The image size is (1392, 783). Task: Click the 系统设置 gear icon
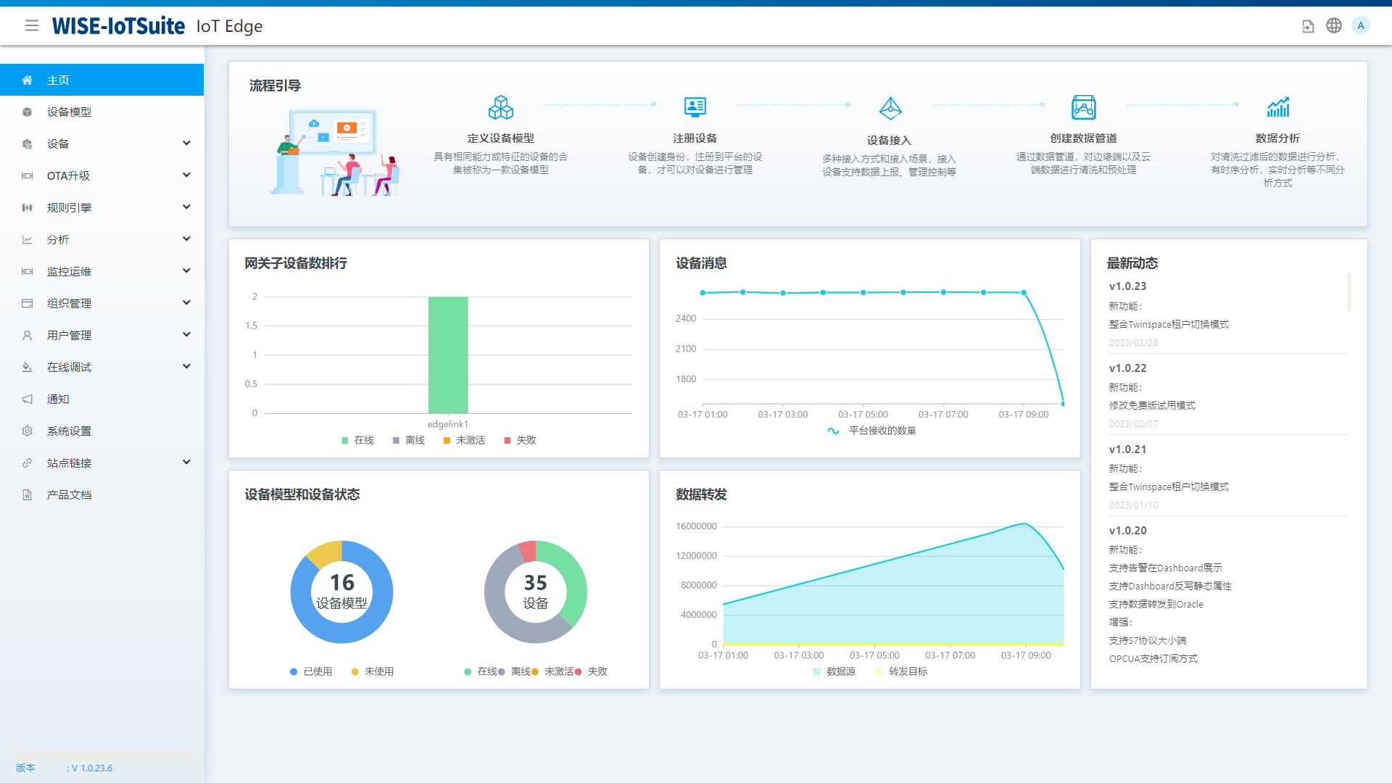coord(28,431)
